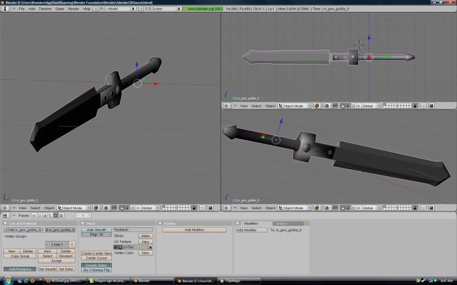This screenshot has height=285, width=457.
Task: Enable scale manipulator square in left viewport header
Action: [138, 208]
